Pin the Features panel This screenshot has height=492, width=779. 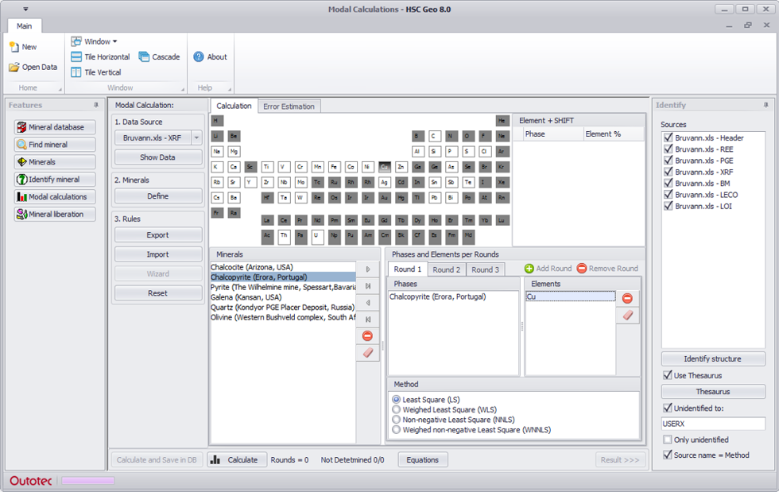96,105
